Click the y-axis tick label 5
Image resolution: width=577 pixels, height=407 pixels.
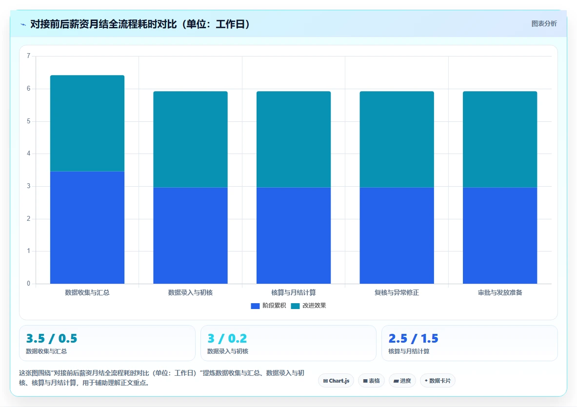point(28,121)
